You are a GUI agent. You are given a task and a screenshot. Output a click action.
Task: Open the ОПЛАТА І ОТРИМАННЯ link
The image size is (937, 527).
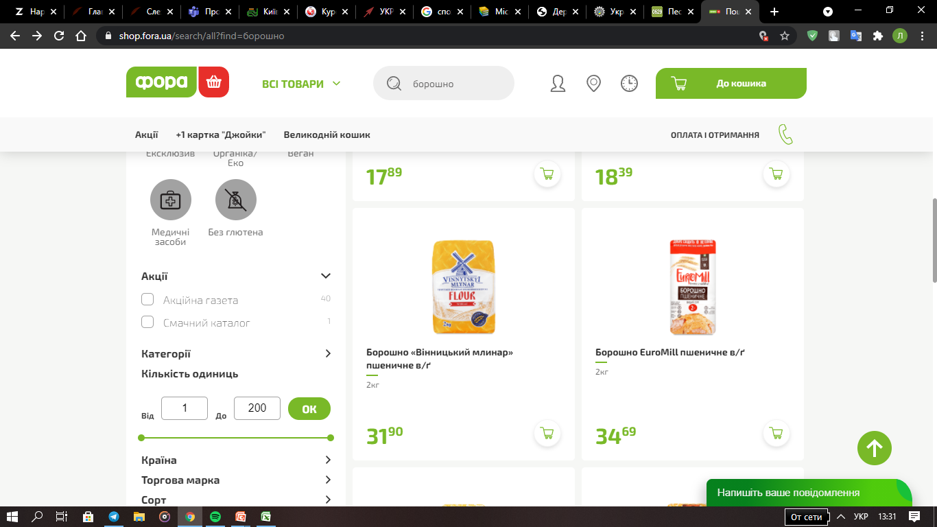[x=715, y=135]
